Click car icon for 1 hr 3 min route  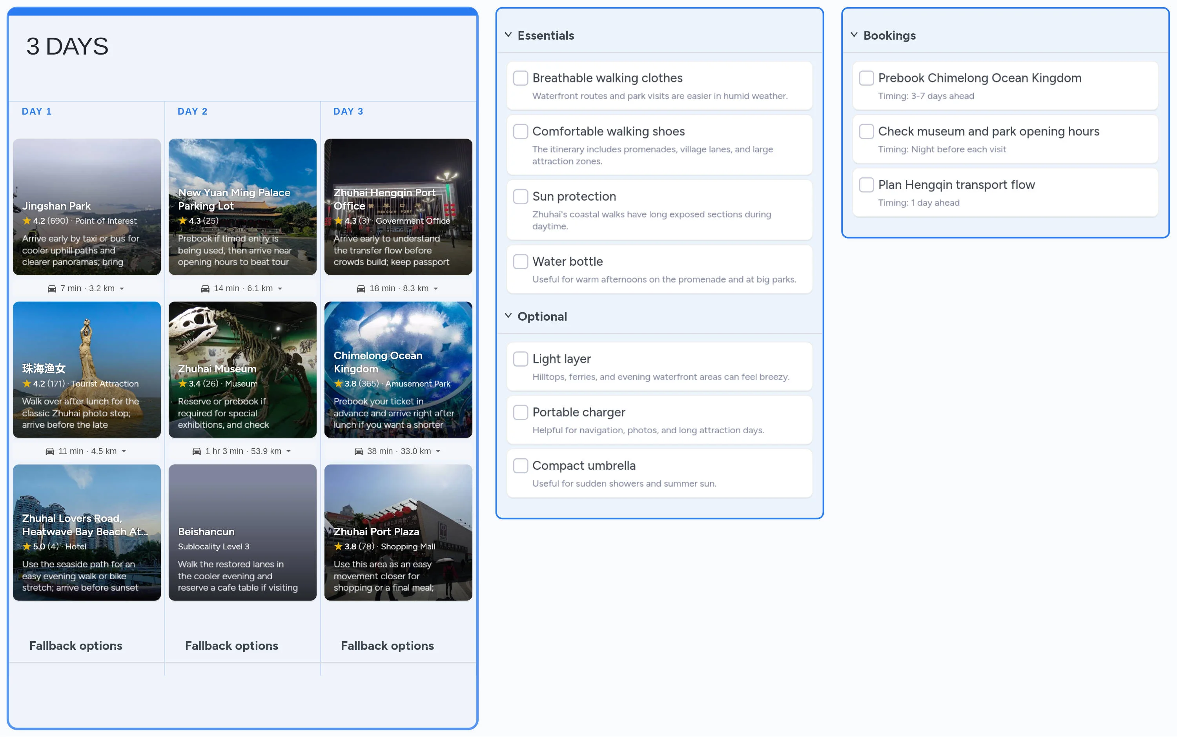(196, 451)
